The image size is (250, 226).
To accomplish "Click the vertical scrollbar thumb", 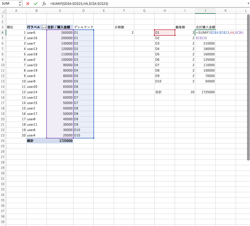I will tap(248, 87).
